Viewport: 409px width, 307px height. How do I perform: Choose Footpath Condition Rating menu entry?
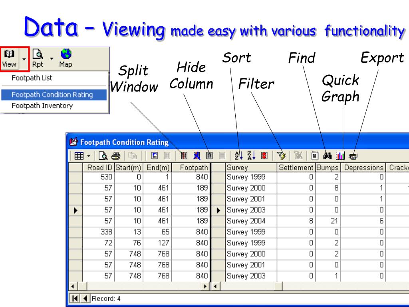[52, 95]
